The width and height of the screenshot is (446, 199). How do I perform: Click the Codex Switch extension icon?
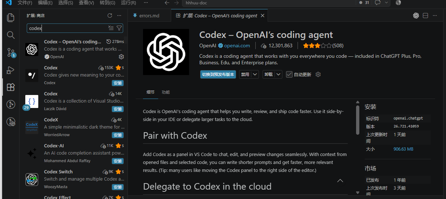pos(32,179)
